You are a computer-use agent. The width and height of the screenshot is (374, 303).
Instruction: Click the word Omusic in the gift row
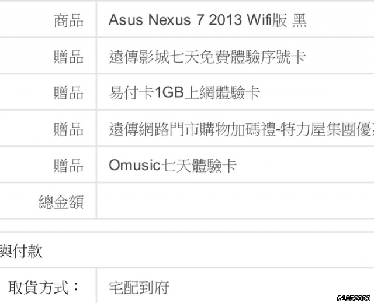click(x=134, y=165)
